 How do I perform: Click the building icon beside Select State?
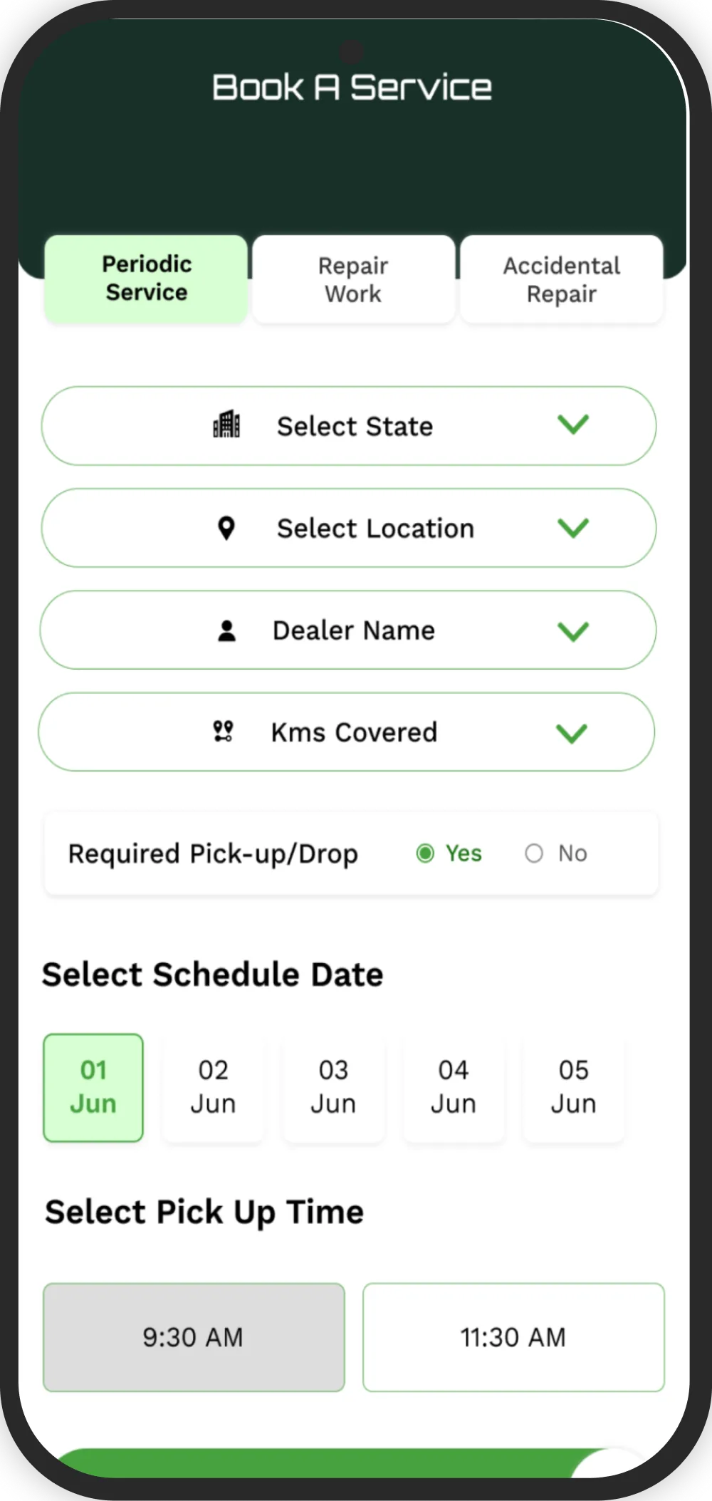tap(226, 425)
